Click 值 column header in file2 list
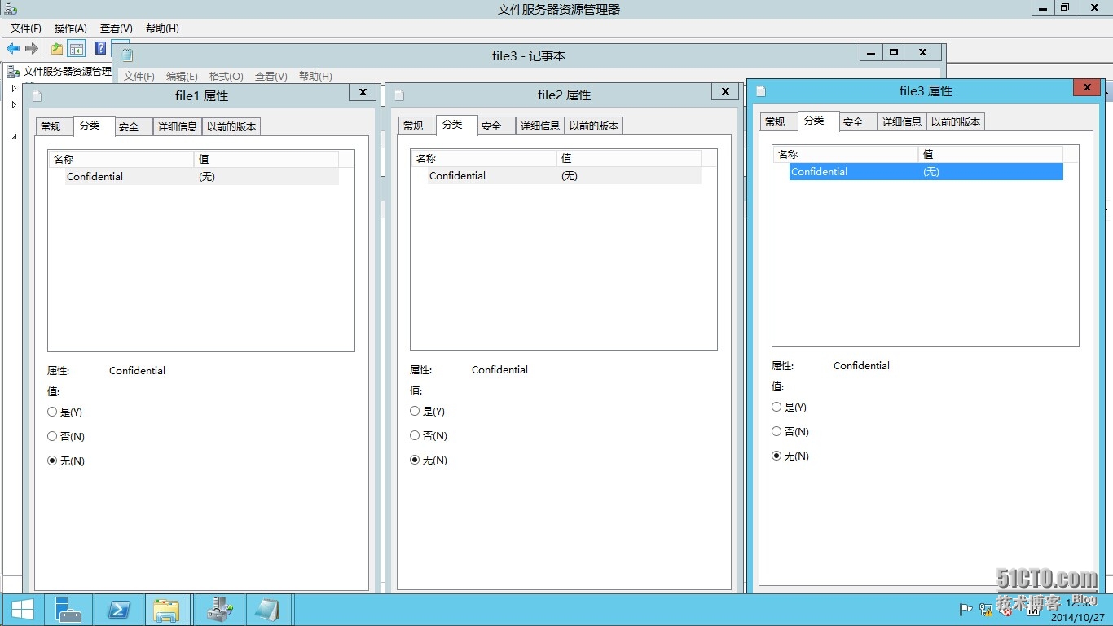This screenshot has height=626, width=1113. pyautogui.click(x=629, y=159)
